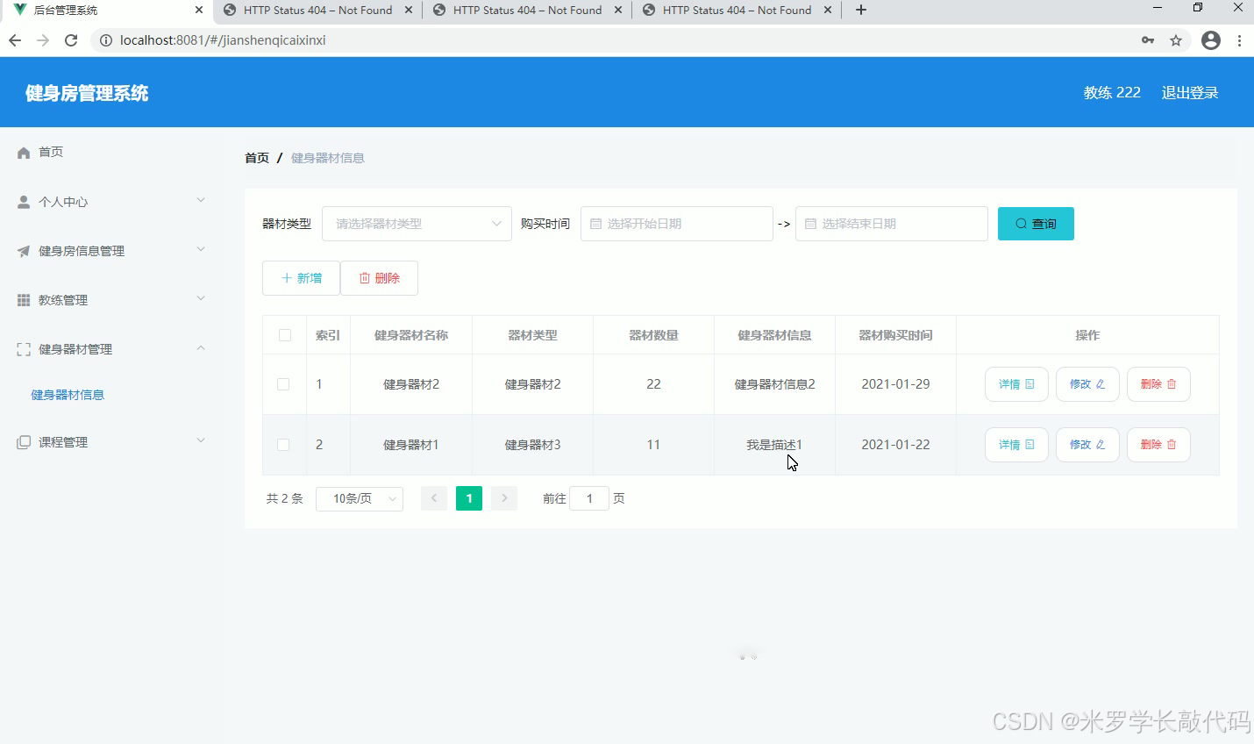Viewport: 1254px width, 744px height.
Task: Click the 新增 add button
Action: click(301, 278)
